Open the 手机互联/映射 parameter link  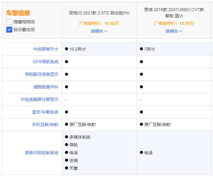[45, 125]
